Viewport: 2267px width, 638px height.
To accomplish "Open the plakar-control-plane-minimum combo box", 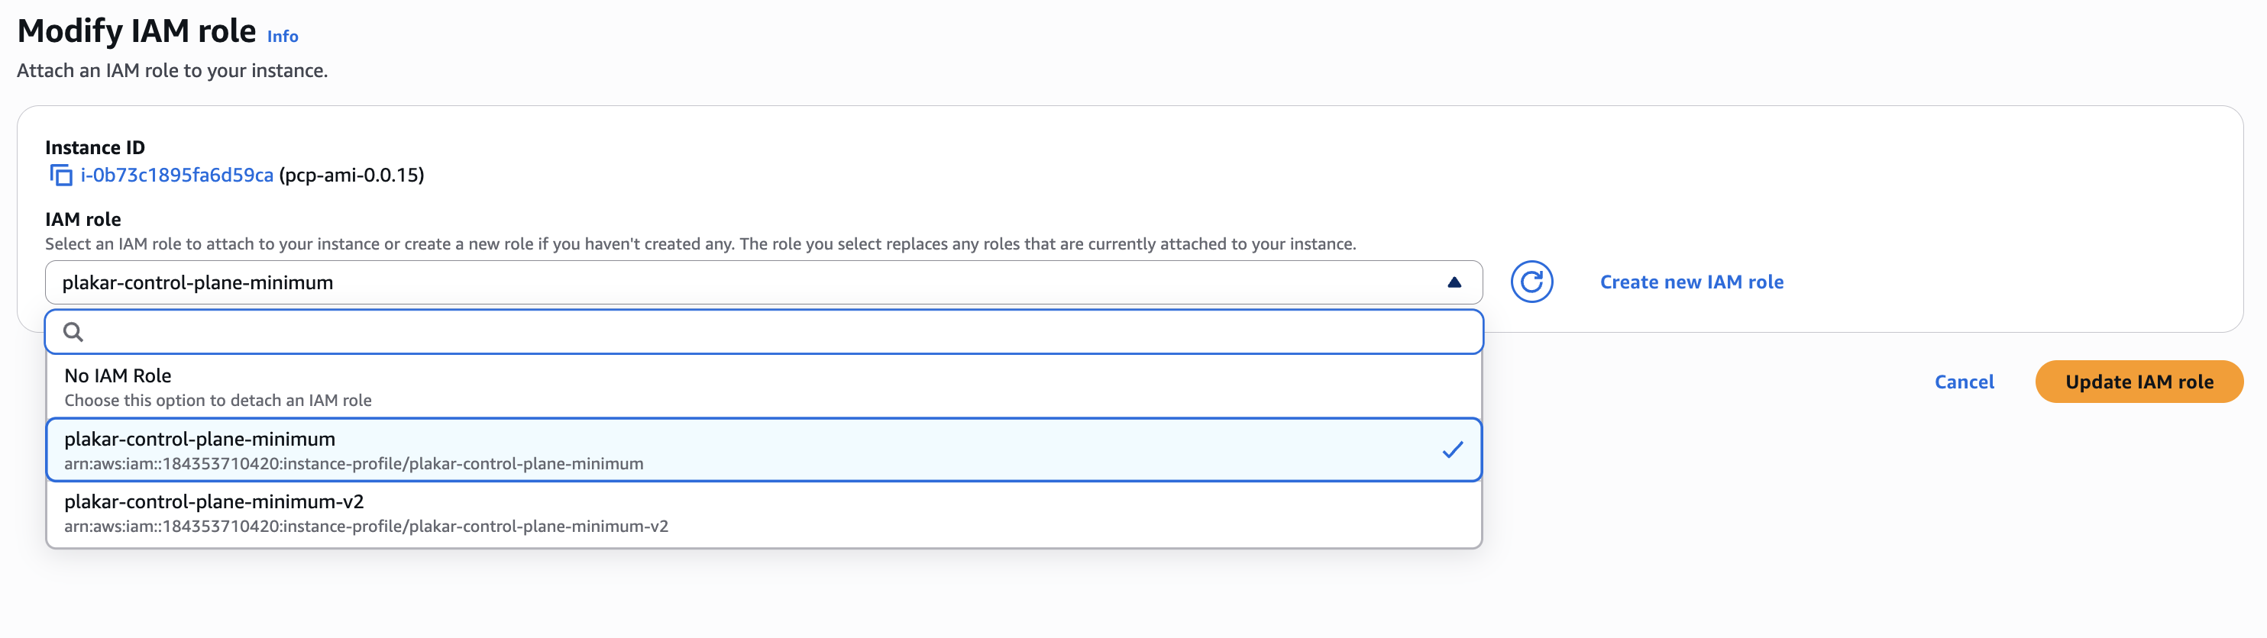I will [x=763, y=282].
